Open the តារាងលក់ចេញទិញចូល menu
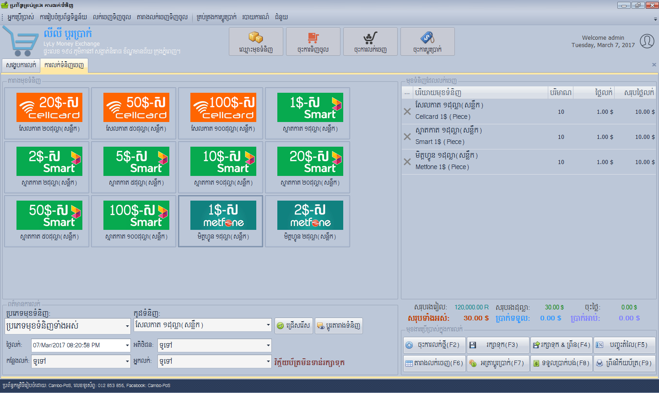The image size is (659, 393). pyautogui.click(x=162, y=17)
